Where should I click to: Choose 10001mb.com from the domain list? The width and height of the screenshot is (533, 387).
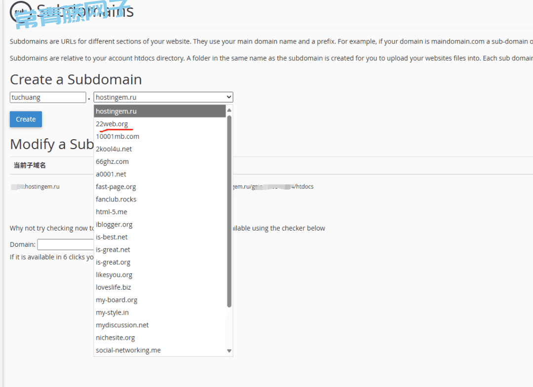pyautogui.click(x=160, y=136)
